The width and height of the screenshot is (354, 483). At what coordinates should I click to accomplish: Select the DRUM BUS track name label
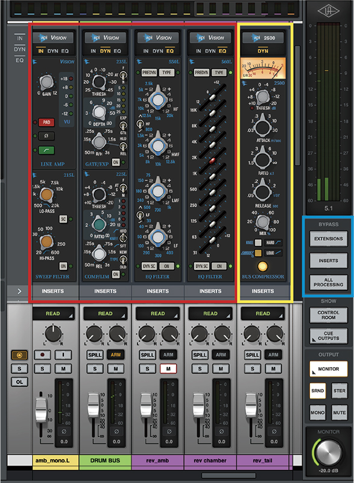(x=105, y=461)
